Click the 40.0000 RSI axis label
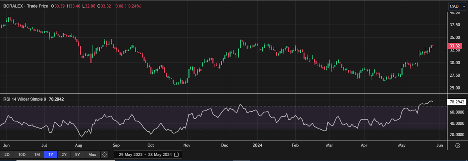 pos(456,123)
